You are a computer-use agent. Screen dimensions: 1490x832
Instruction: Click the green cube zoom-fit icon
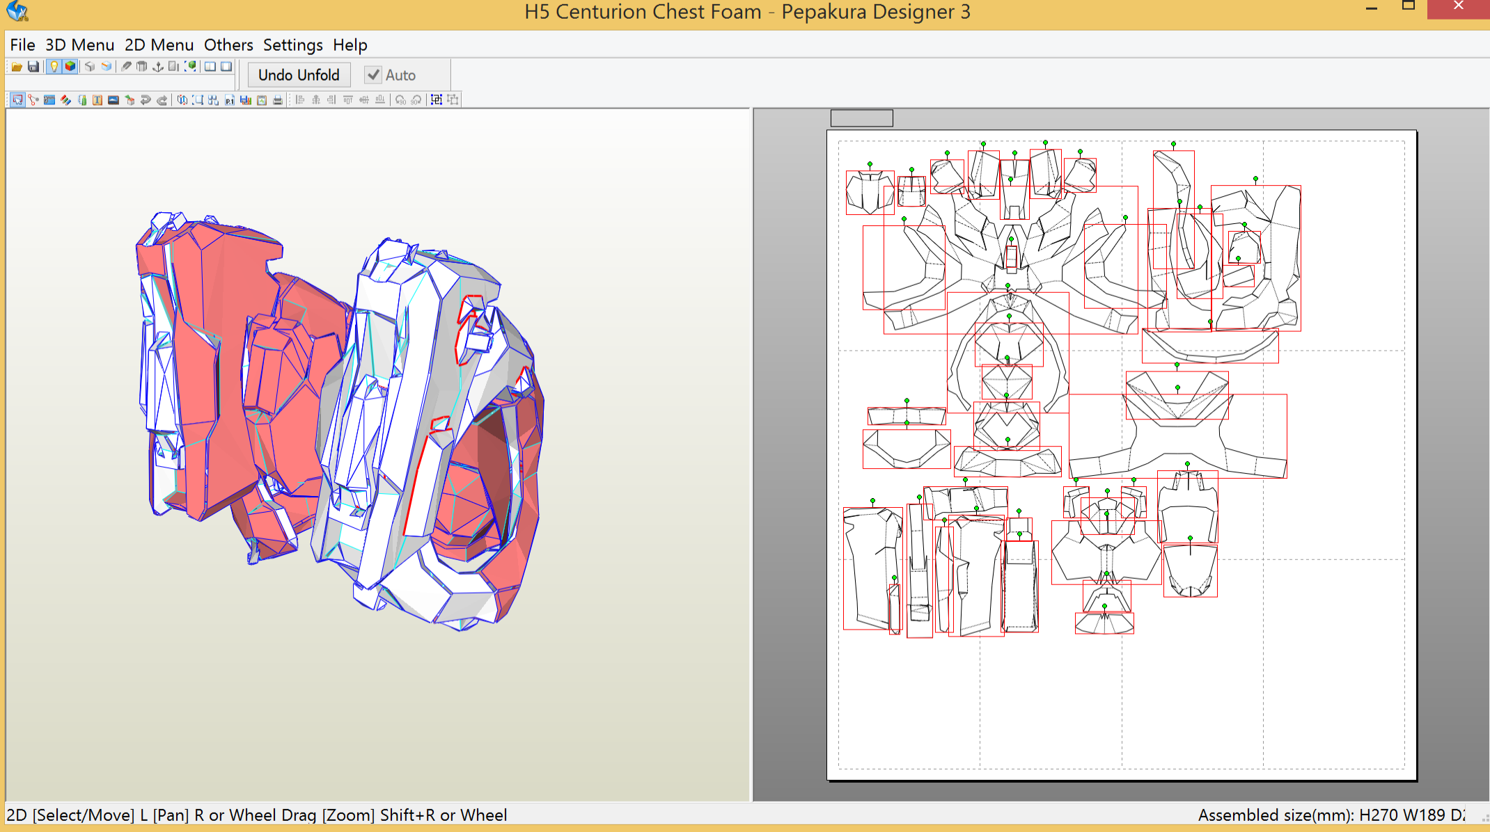pyautogui.click(x=190, y=66)
